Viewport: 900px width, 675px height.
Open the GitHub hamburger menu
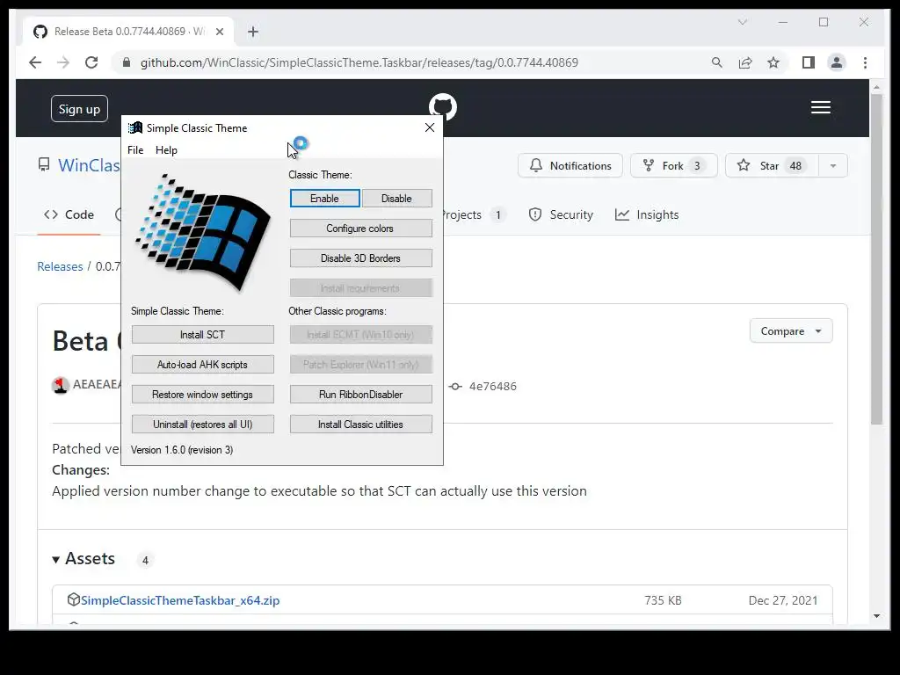821,107
